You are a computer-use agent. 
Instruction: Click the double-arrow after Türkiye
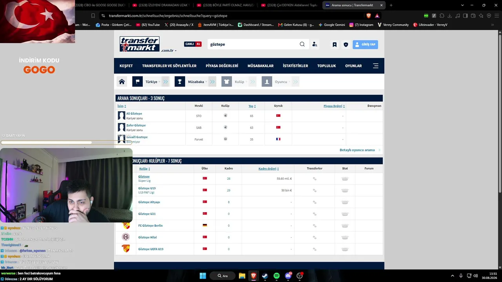tap(166, 82)
